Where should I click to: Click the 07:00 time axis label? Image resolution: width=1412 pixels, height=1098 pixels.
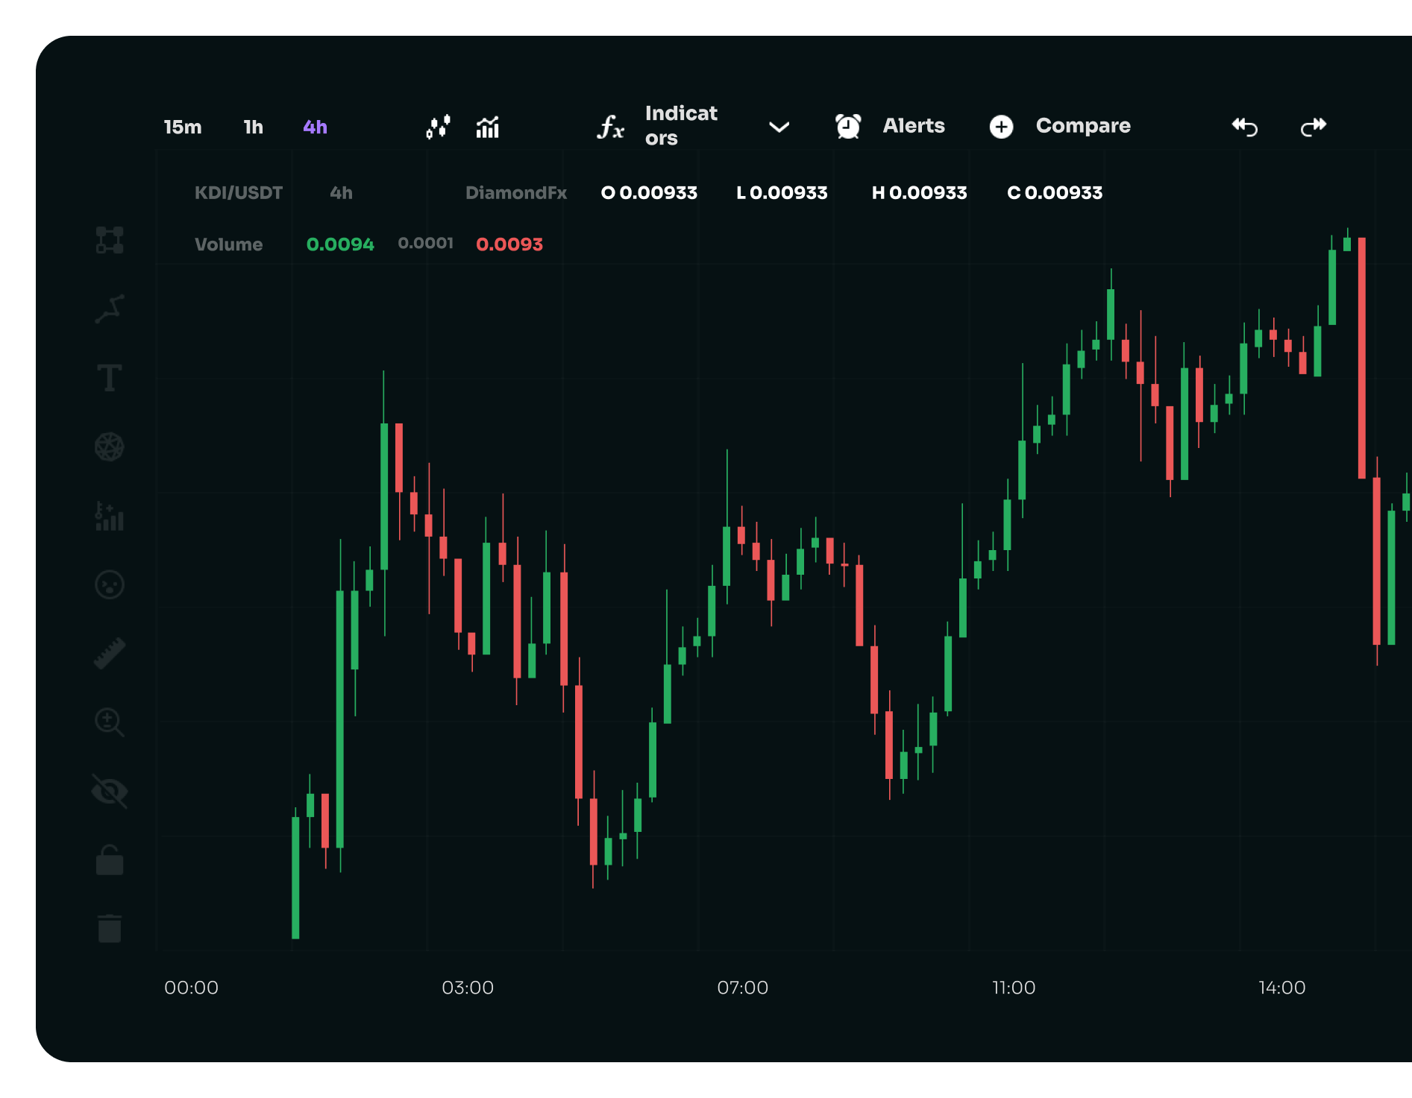[x=742, y=988]
